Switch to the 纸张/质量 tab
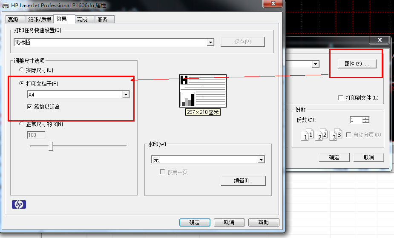The height and width of the screenshot is (238, 394). click(x=40, y=20)
